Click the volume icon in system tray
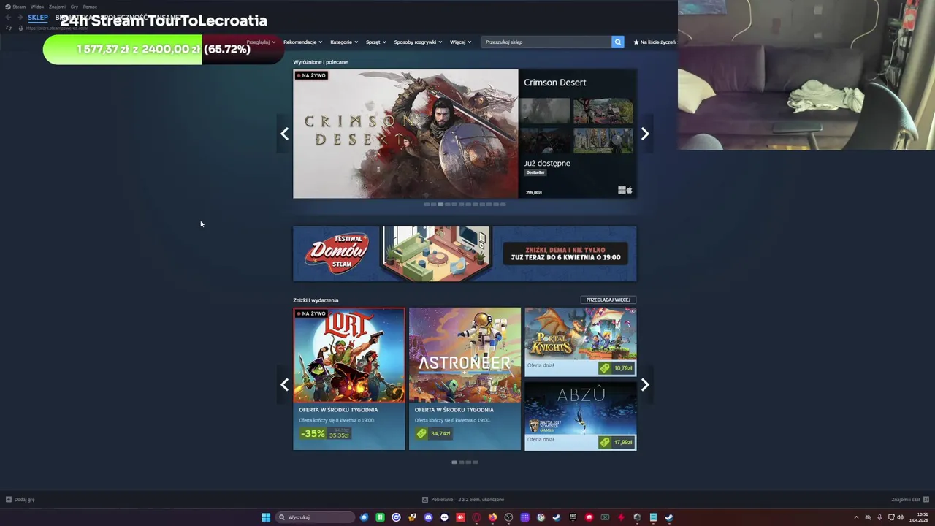This screenshot has width=935, height=526. 900,517
